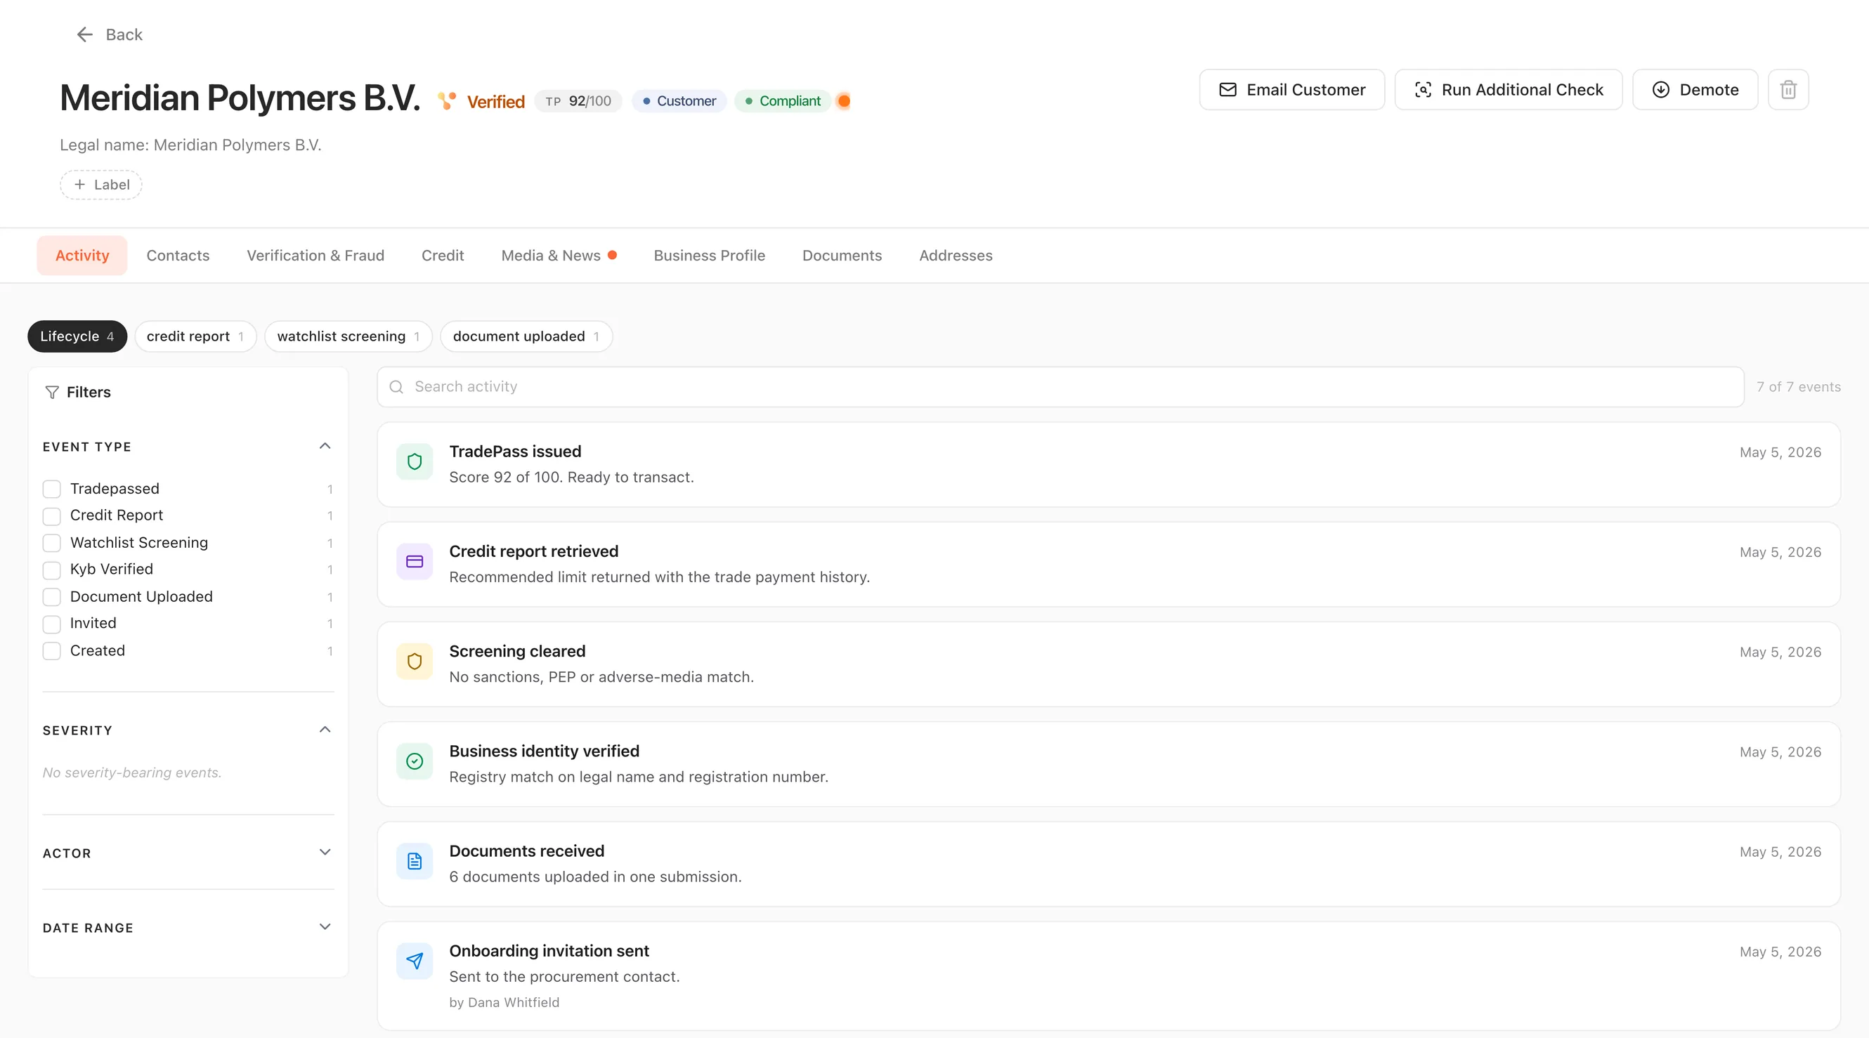Image resolution: width=1869 pixels, height=1038 pixels.
Task: Click the yellow shield icon for Screening cleared
Action: point(415,662)
